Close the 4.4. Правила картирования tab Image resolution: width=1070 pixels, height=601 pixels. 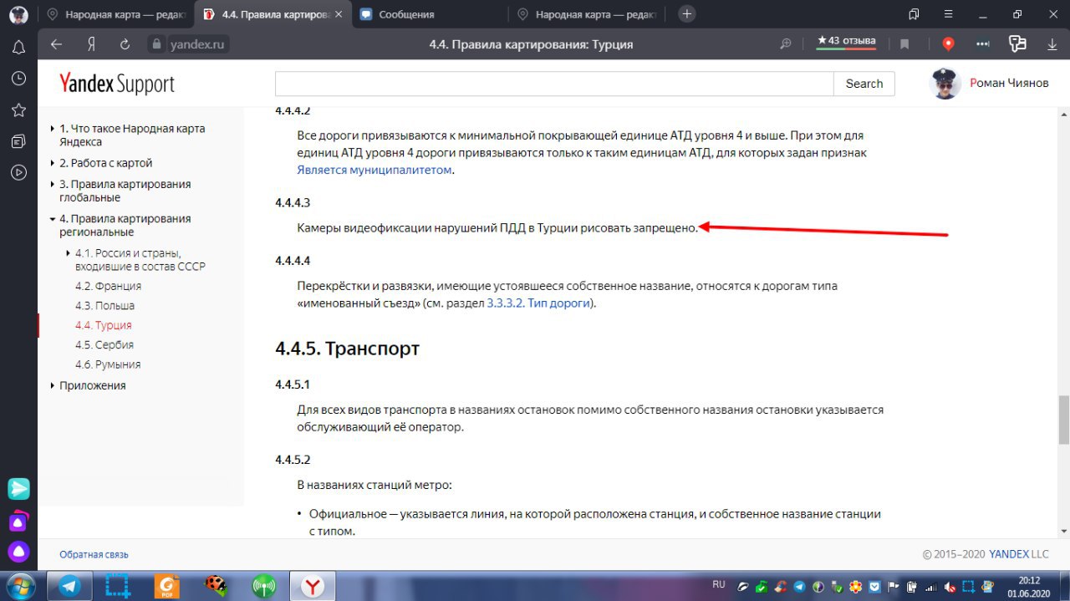[x=338, y=14]
